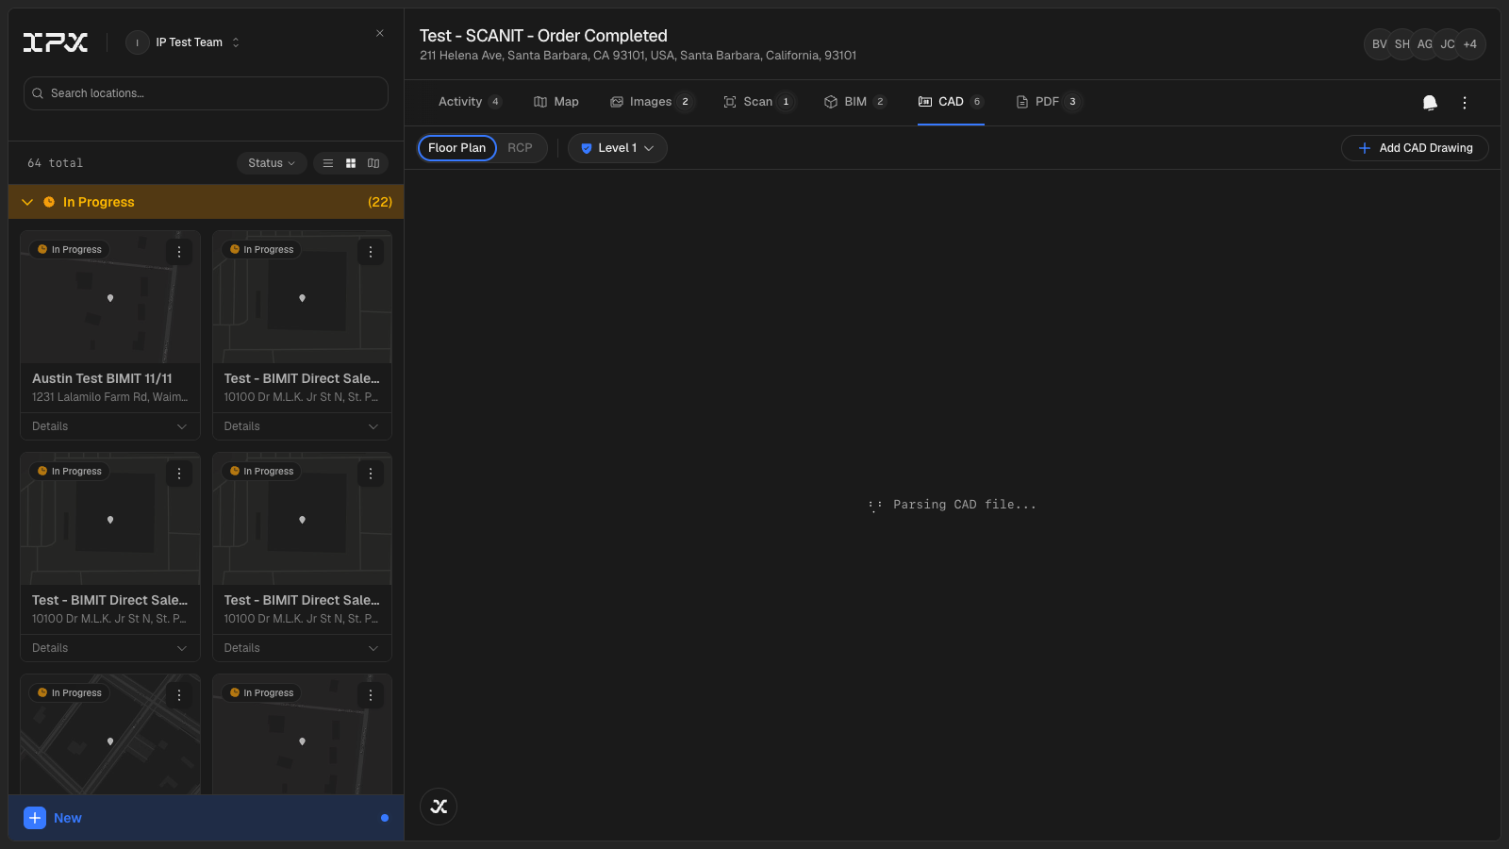The width and height of the screenshot is (1509, 849).
Task: Open the Status filter dropdown
Action: pos(272,163)
